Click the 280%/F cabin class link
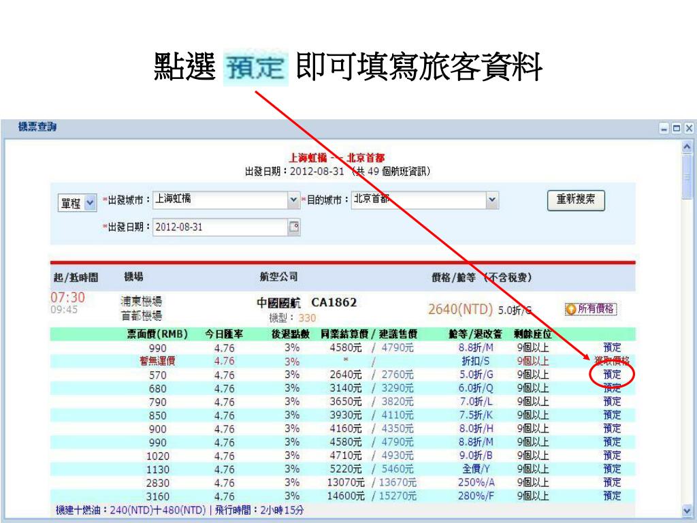The width and height of the screenshot is (697, 523). click(476, 496)
